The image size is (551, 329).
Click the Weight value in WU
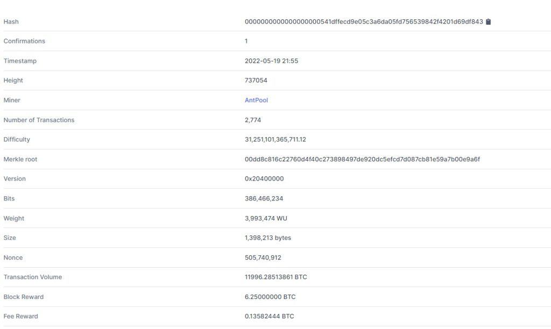[266, 218]
